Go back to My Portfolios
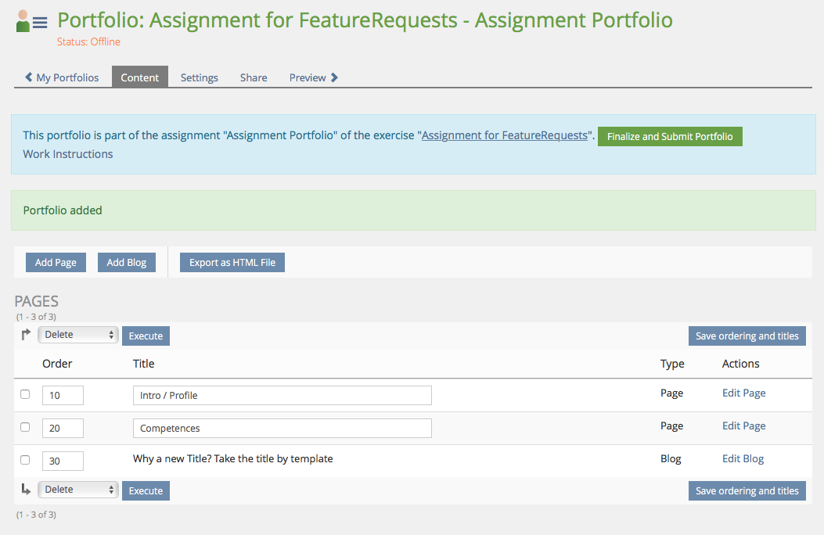 (x=62, y=77)
